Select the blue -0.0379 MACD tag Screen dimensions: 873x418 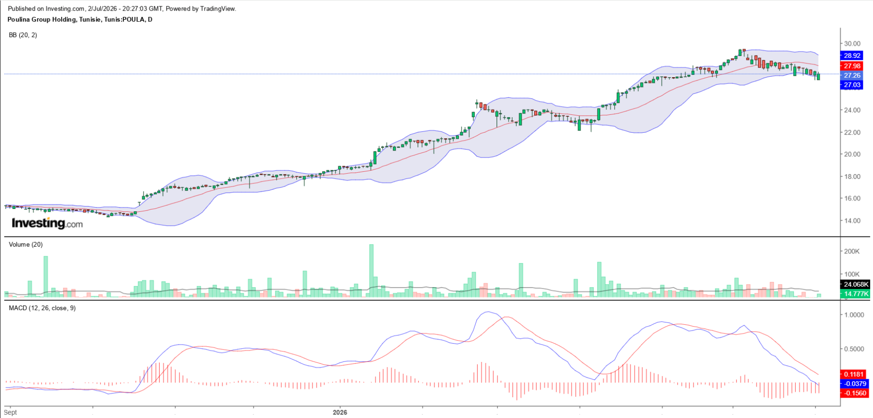(x=855, y=384)
